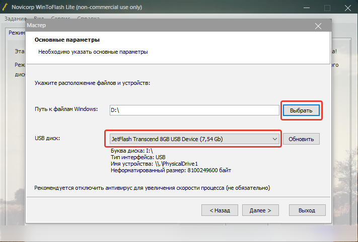
Task: Click into the Windows files path field
Action: (x=194, y=110)
